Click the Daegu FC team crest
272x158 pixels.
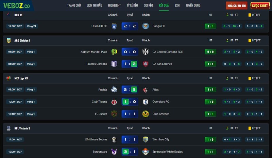pyautogui.click(x=146, y=26)
